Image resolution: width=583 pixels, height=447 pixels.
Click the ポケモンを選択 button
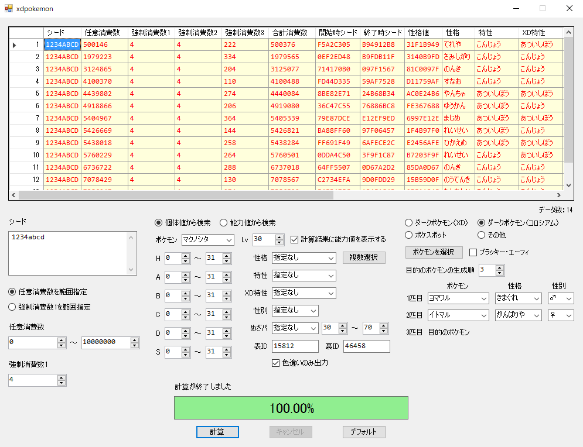coord(434,252)
